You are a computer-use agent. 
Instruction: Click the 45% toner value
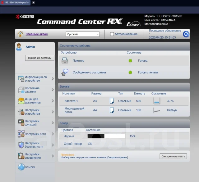point(132,136)
